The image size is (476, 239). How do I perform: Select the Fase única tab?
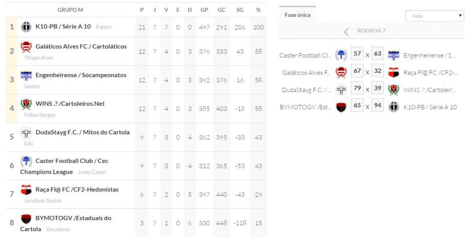(297, 15)
